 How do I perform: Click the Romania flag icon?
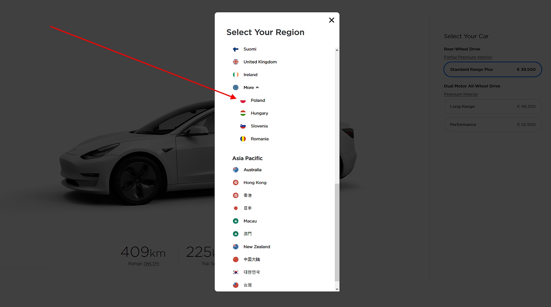coord(243,139)
